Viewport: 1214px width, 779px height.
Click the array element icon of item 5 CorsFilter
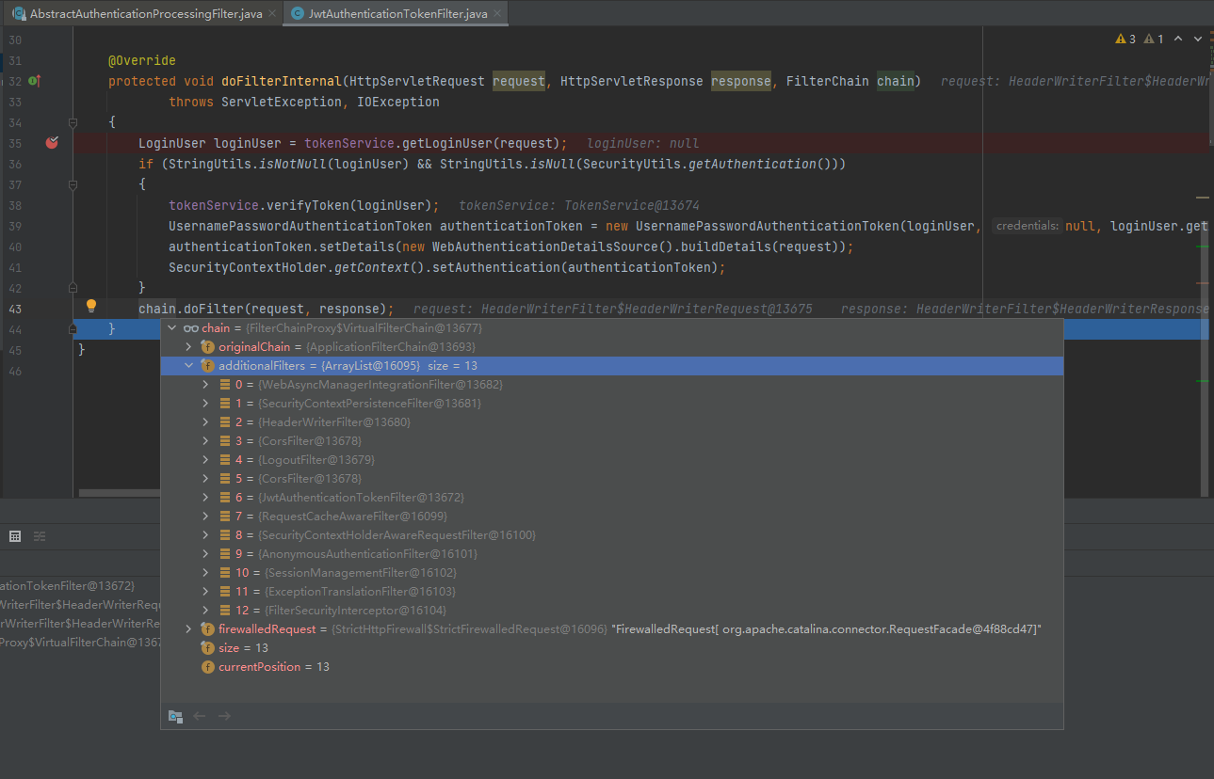[225, 479]
